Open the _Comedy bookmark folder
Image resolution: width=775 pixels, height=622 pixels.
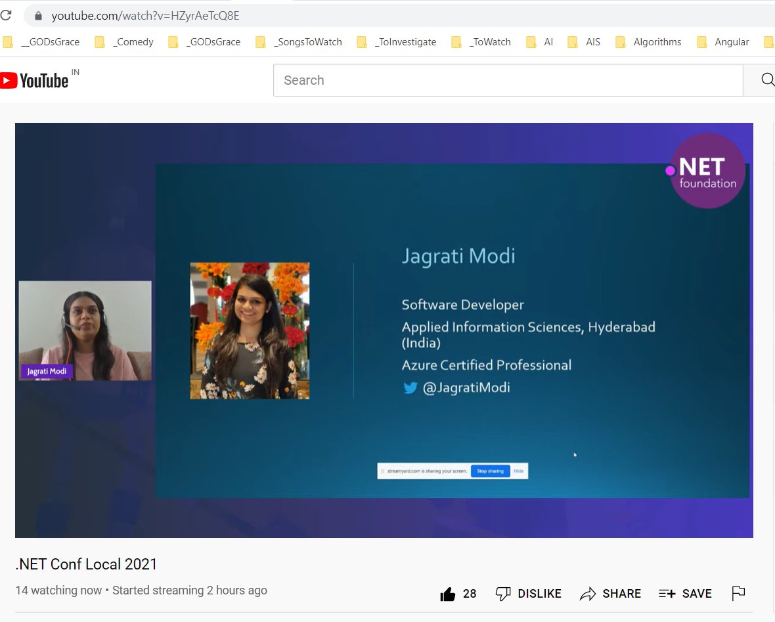[124, 42]
